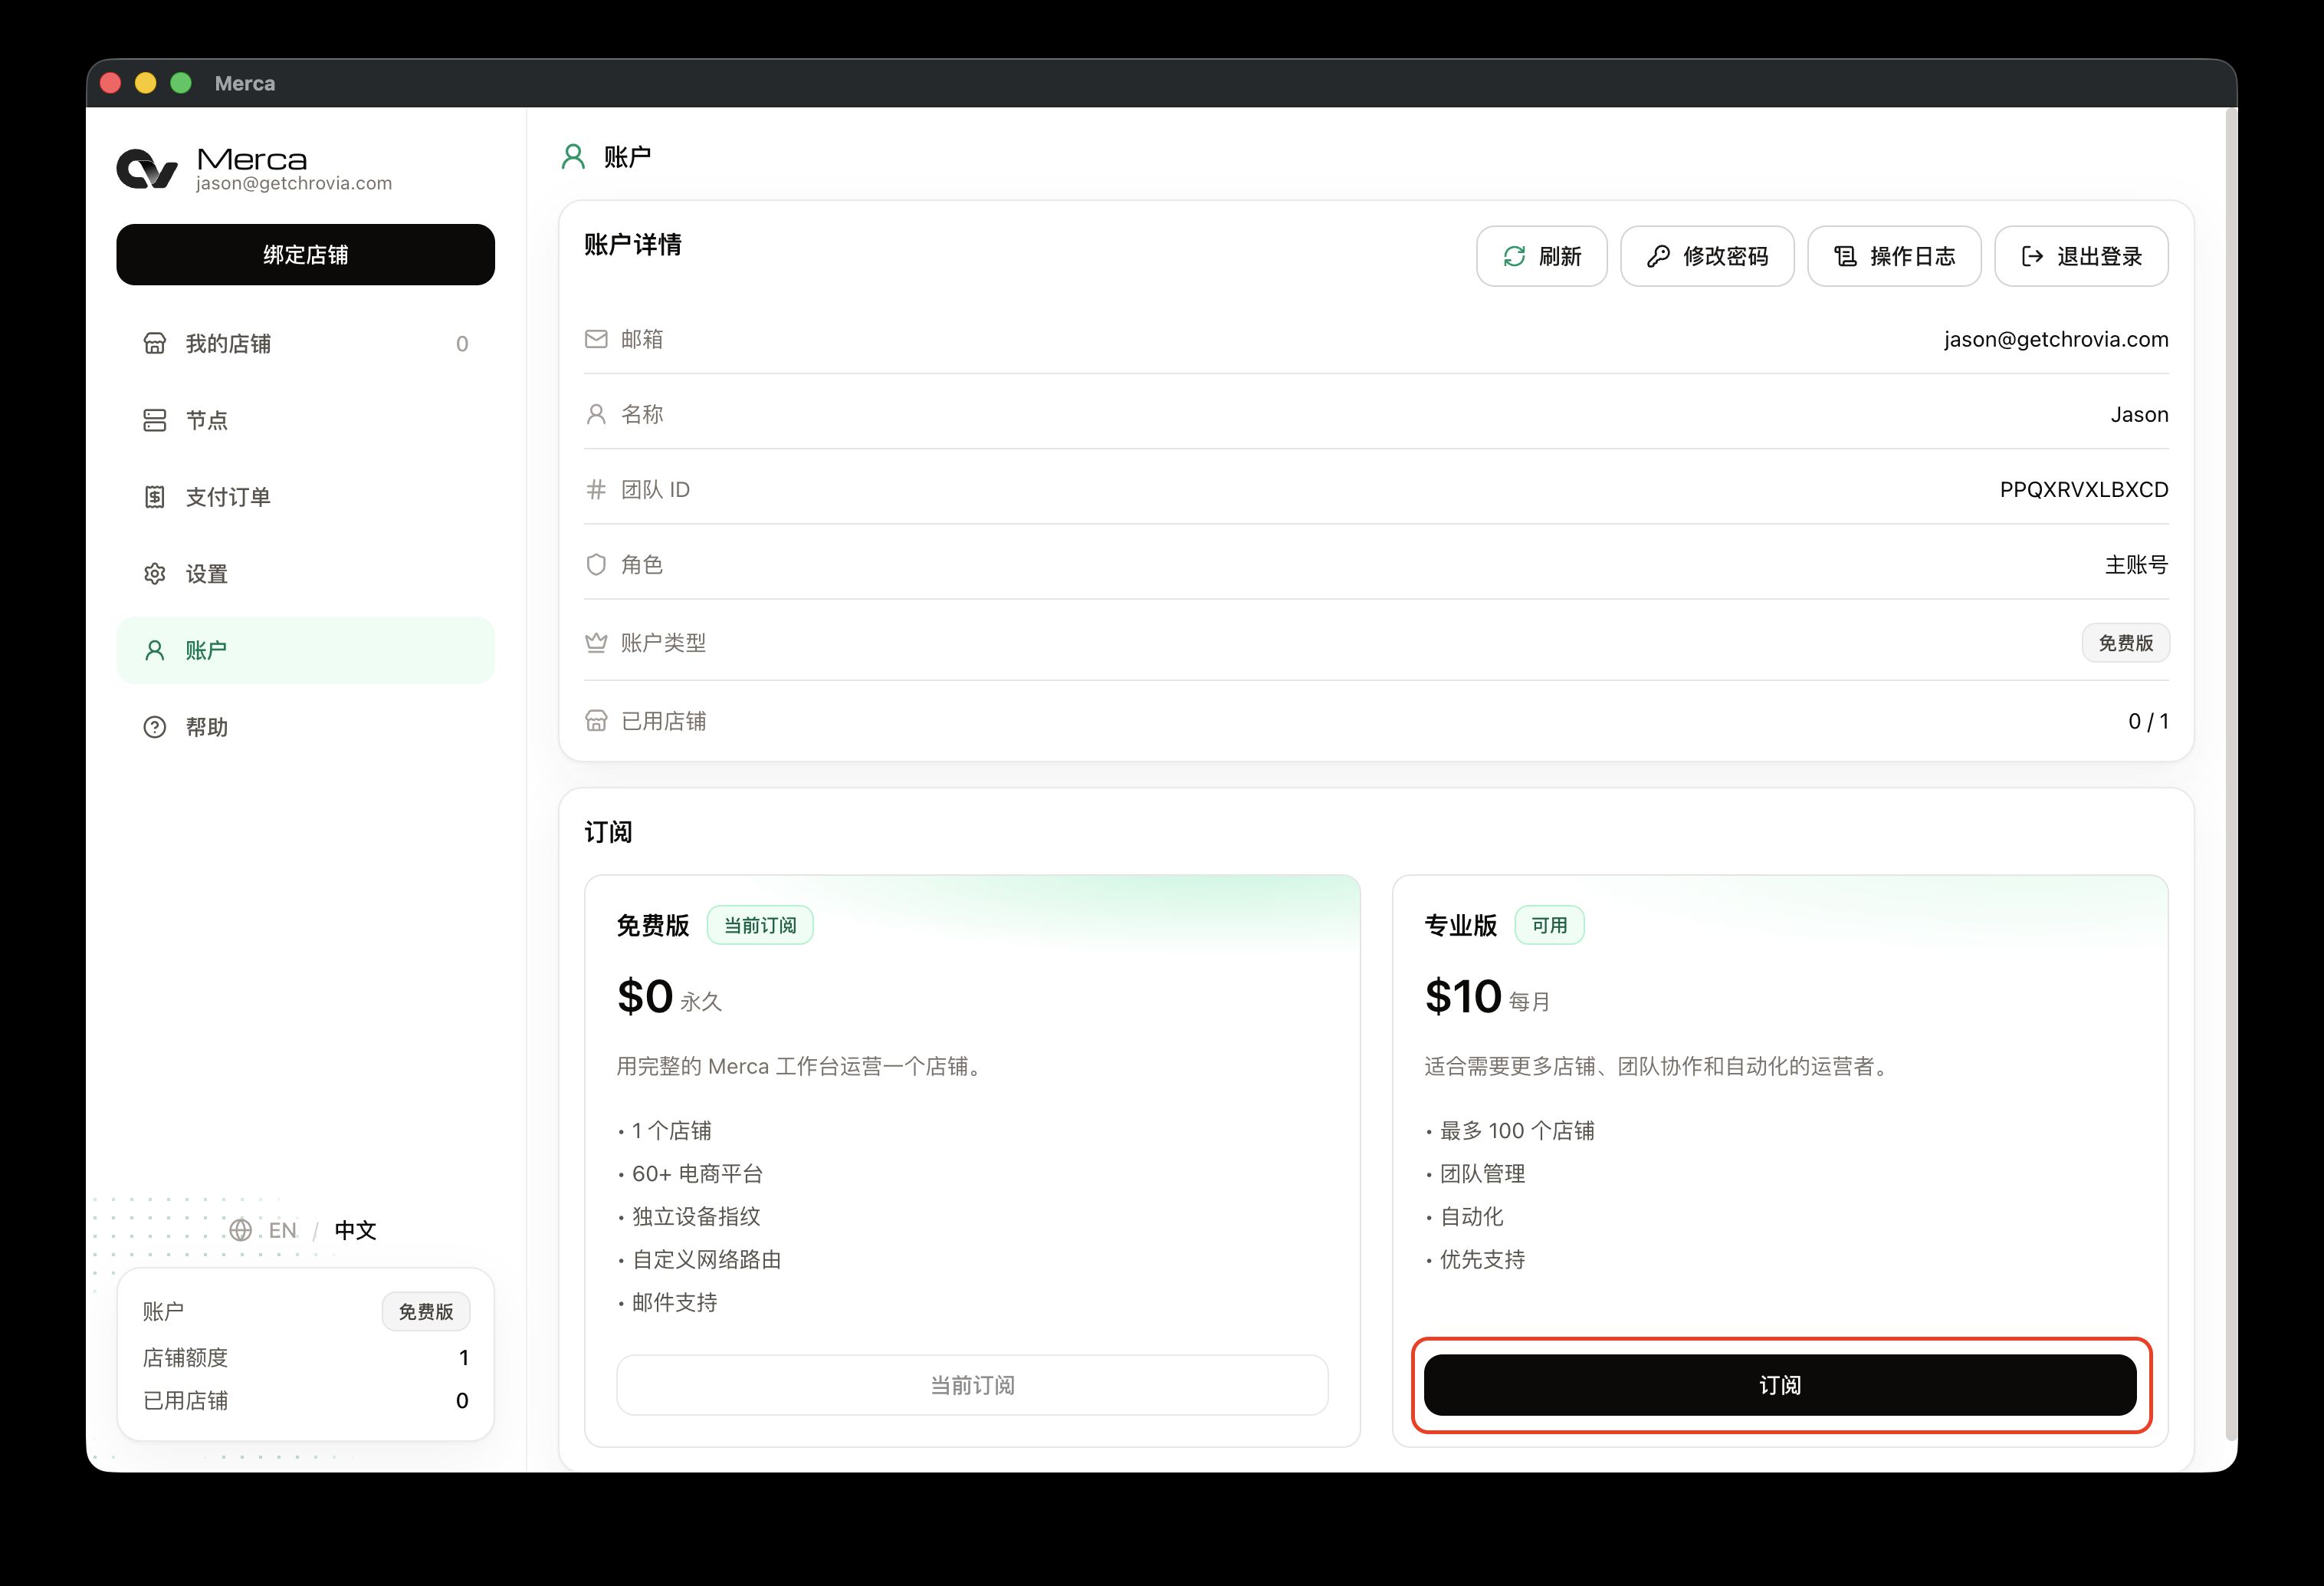The height and width of the screenshot is (1586, 2324).
Task: Click the $10 每月 price text
Action: tap(1487, 997)
